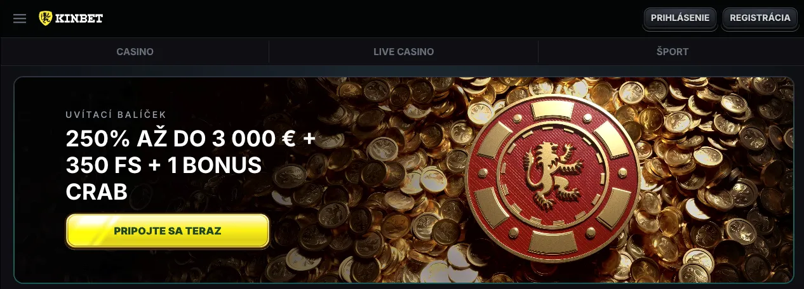This screenshot has width=804, height=289.
Task: Switch to the Live Casino tab
Action: click(x=403, y=52)
